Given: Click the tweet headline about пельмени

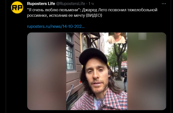Looking at the screenshot, I should tap(92, 13).
